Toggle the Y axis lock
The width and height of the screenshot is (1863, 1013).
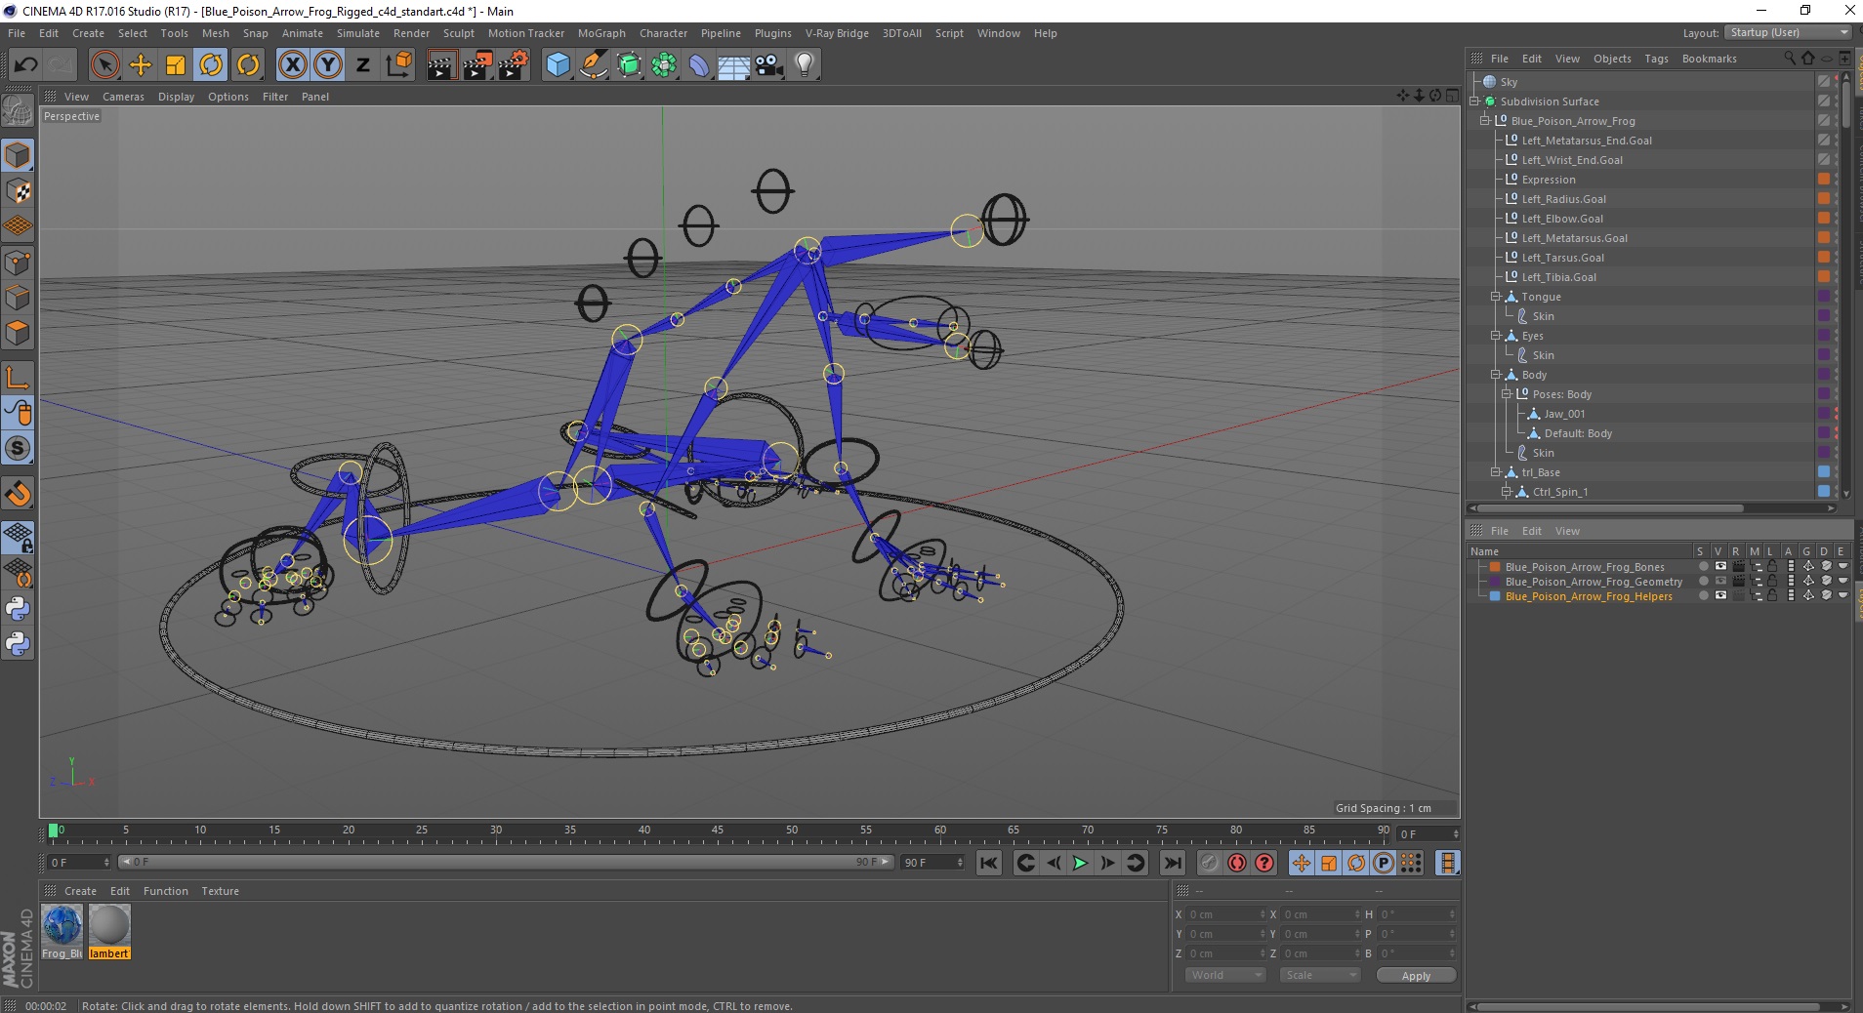click(x=328, y=65)
